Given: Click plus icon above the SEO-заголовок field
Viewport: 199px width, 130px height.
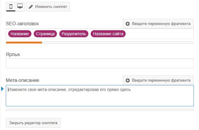Looking at the screenshot, I should click(x=128, y=24).
